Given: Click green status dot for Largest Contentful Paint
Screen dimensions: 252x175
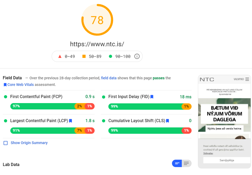Looking at the screenshot, I should [x=6, y=121].
